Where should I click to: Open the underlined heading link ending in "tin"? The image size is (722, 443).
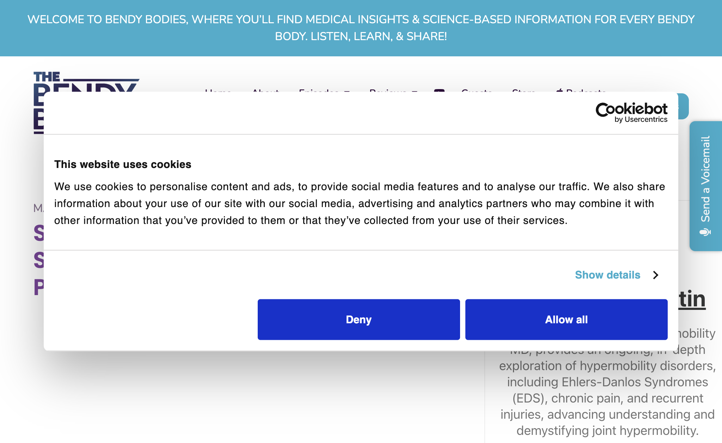click(x=692, y=299)
